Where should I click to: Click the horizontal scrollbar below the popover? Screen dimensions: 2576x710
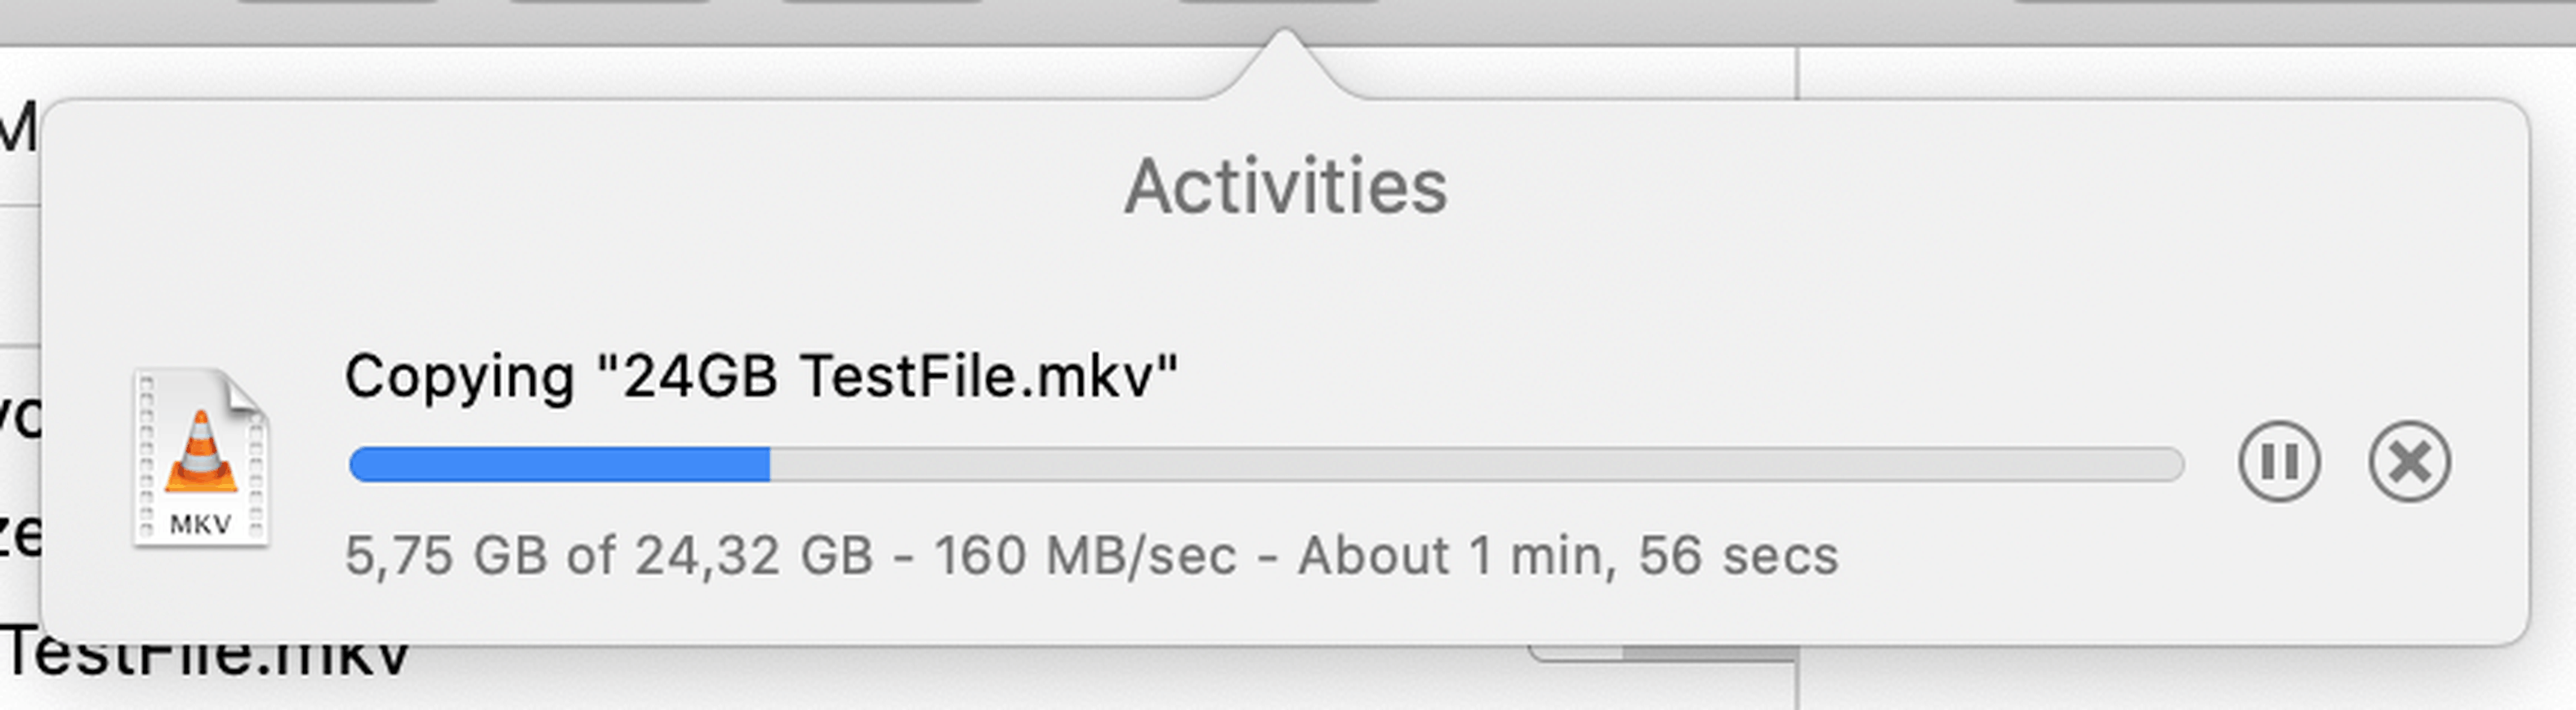[1700, 653]
